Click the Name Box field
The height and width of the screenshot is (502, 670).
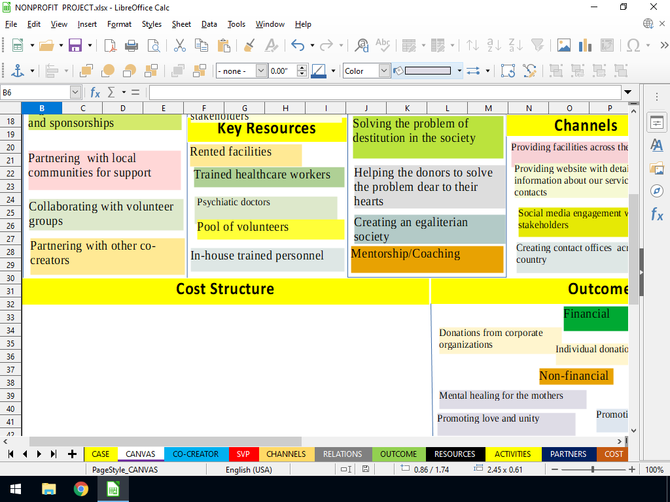click(x=36, y=92)
